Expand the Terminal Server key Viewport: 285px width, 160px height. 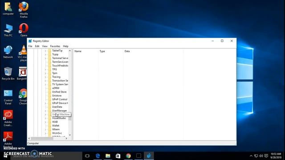[45, 58]
